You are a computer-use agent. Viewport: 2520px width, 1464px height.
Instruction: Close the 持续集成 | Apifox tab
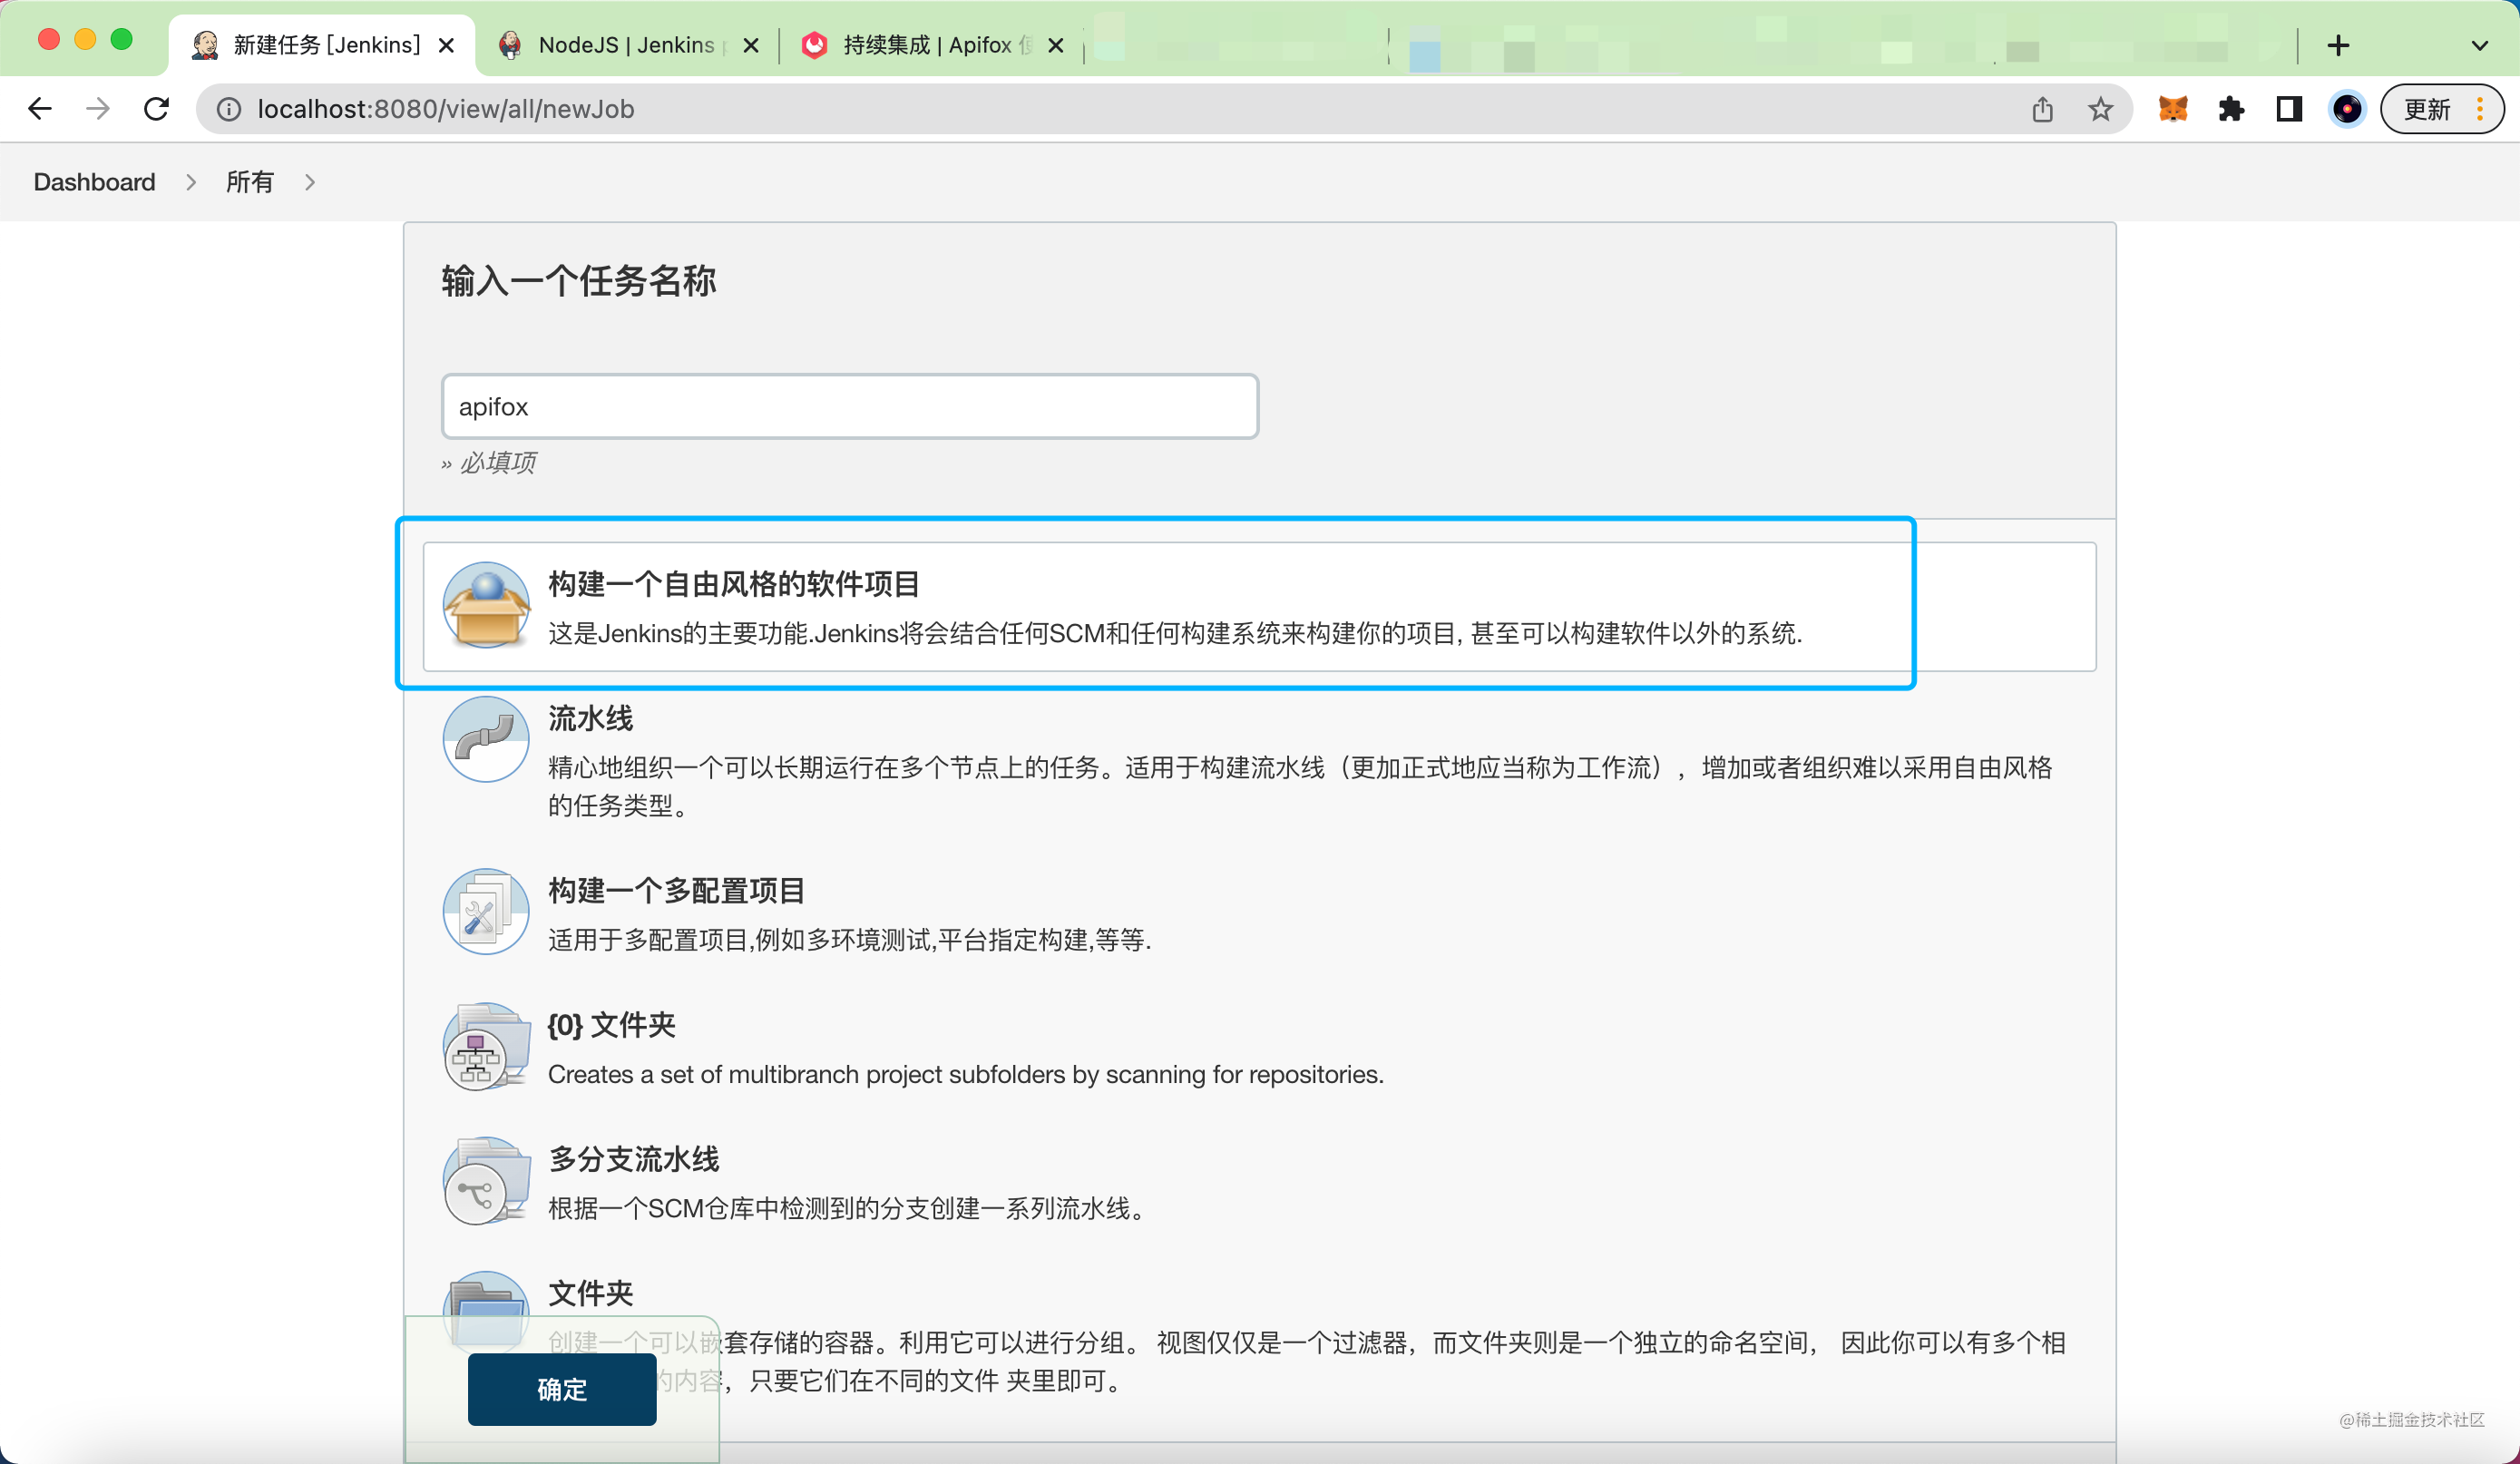1055,46
